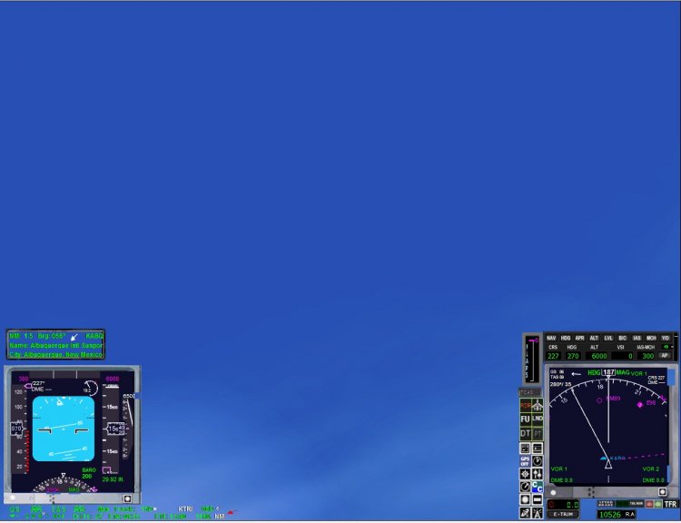Set the ALT 6000 altitude field
Viewport: 681px width, 523px height.
pyautogui.click(x=597, y=356)
